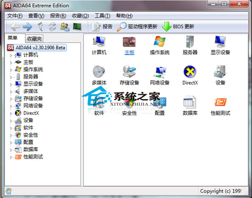This screenshot has width=252, height=198.
Task: Select AIDA64 v2.30.1906 Beta root tree item
Action: click(x=37, y=48)
